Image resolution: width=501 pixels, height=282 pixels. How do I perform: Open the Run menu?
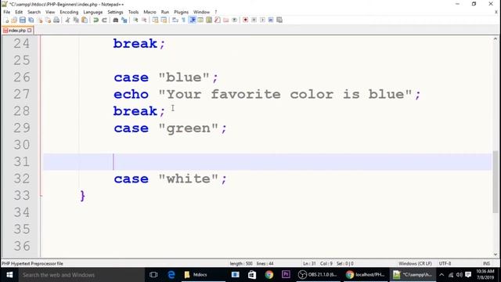point(165,13)
